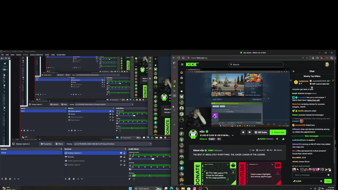Toggle lock on the fortnite source

124,157
